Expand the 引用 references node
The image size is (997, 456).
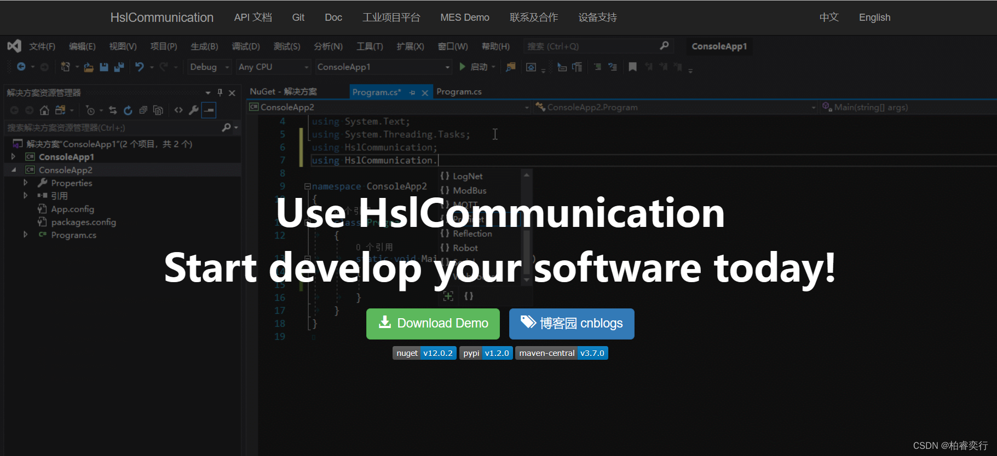[x=26, y=196]
